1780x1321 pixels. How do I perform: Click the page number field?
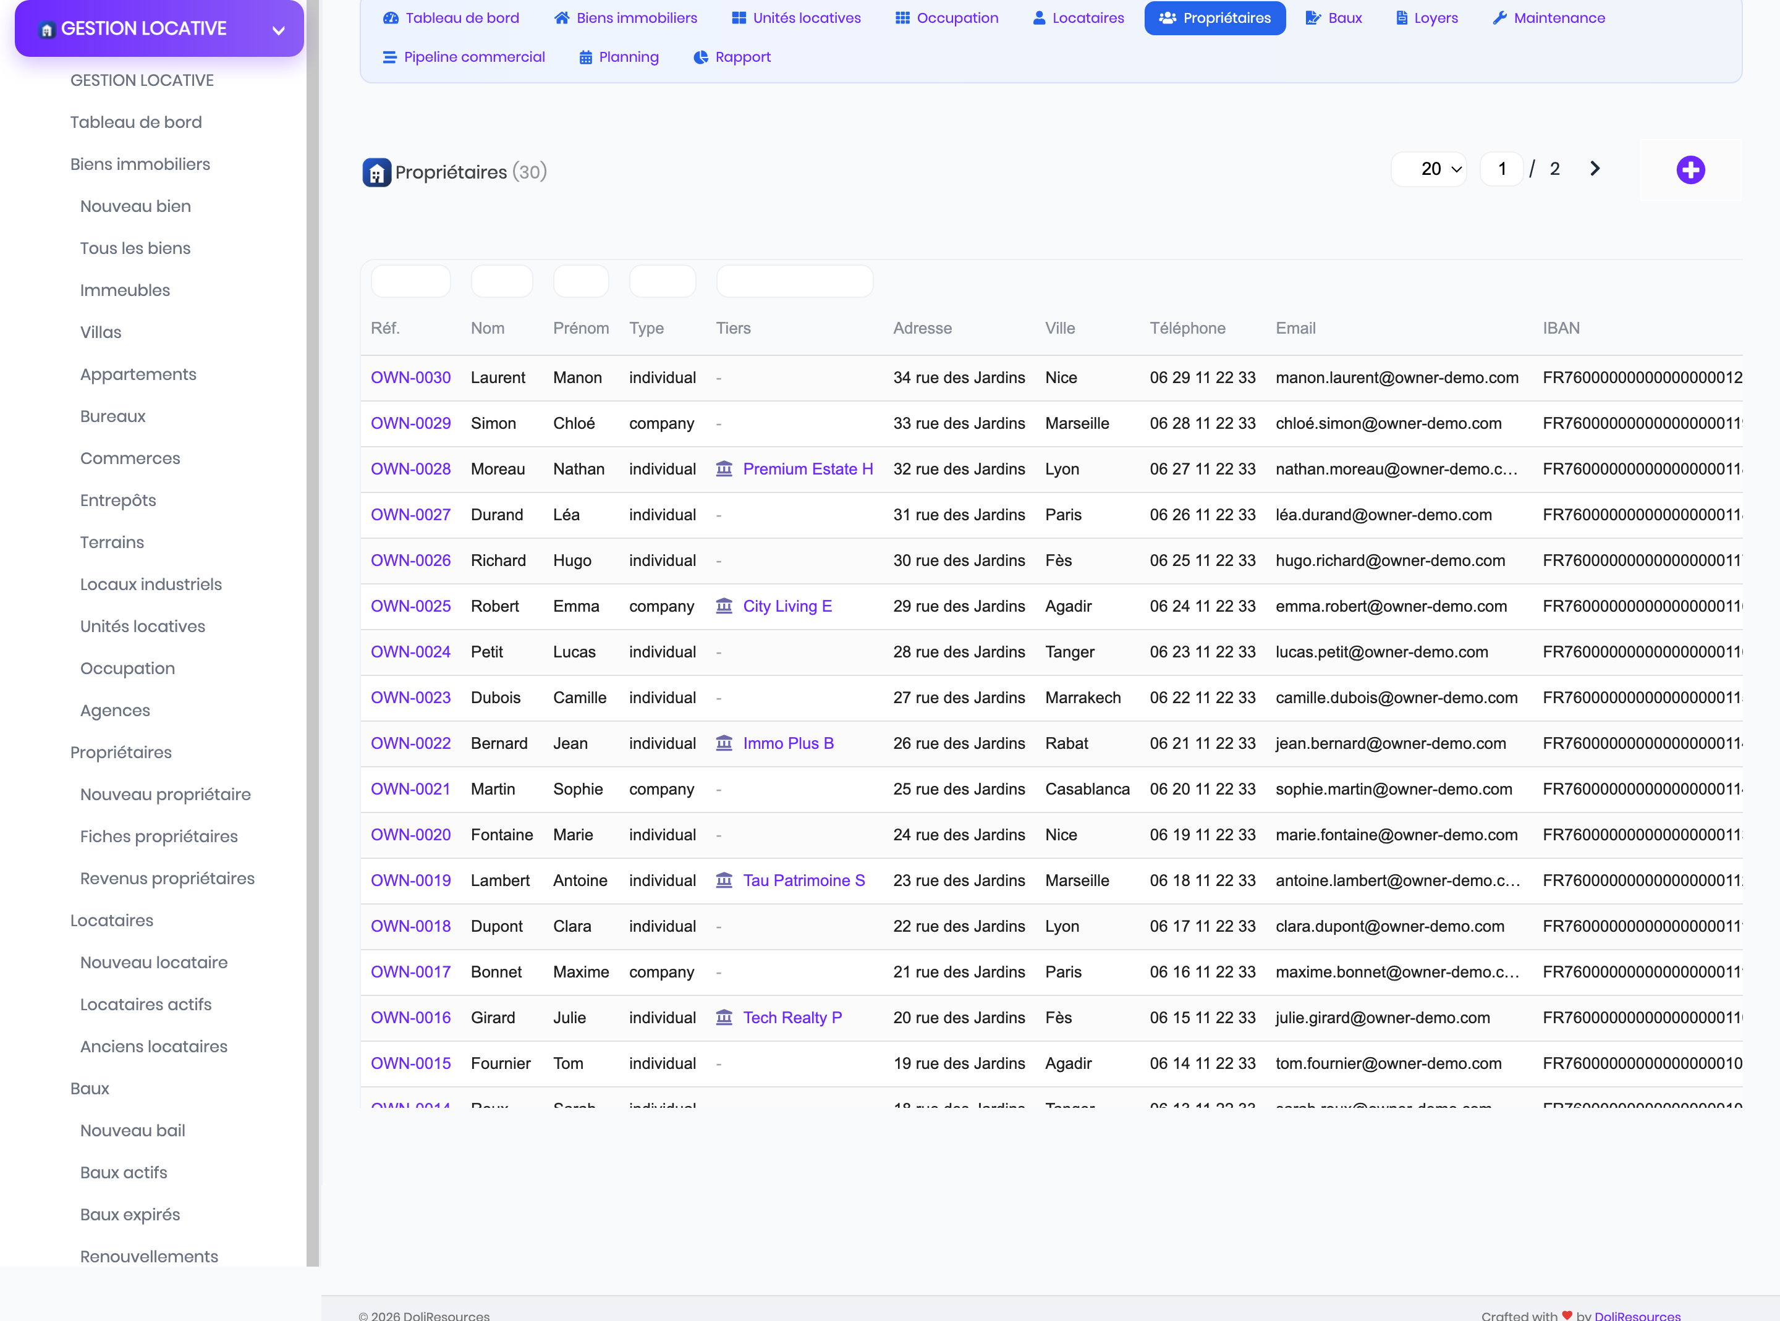click(1502, 169)
